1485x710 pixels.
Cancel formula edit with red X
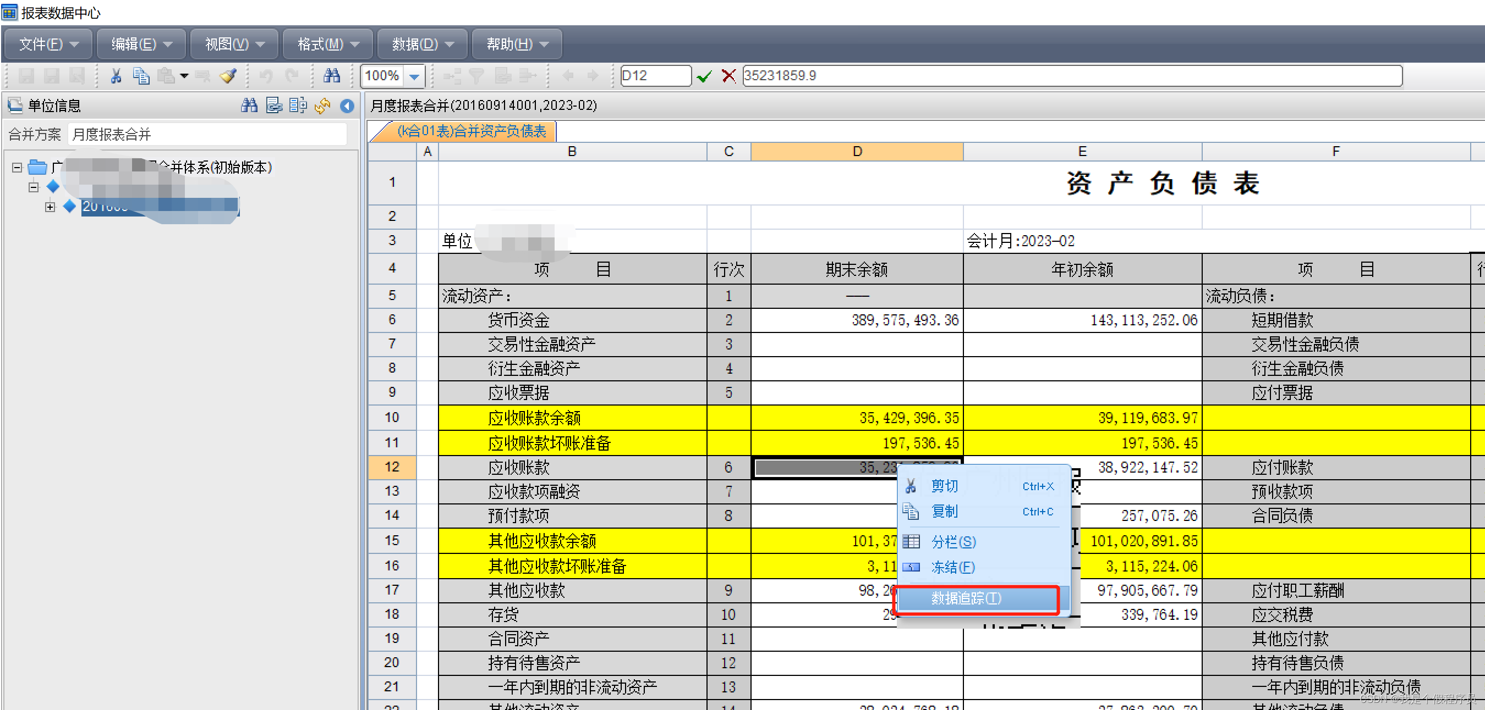click(728, 76)
